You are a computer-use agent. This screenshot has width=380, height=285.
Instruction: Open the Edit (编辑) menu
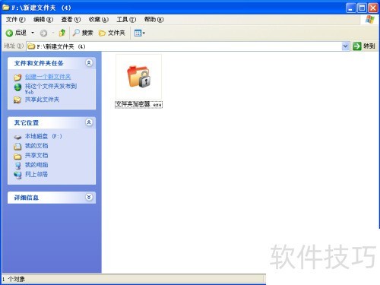click(x=43, y=20)
